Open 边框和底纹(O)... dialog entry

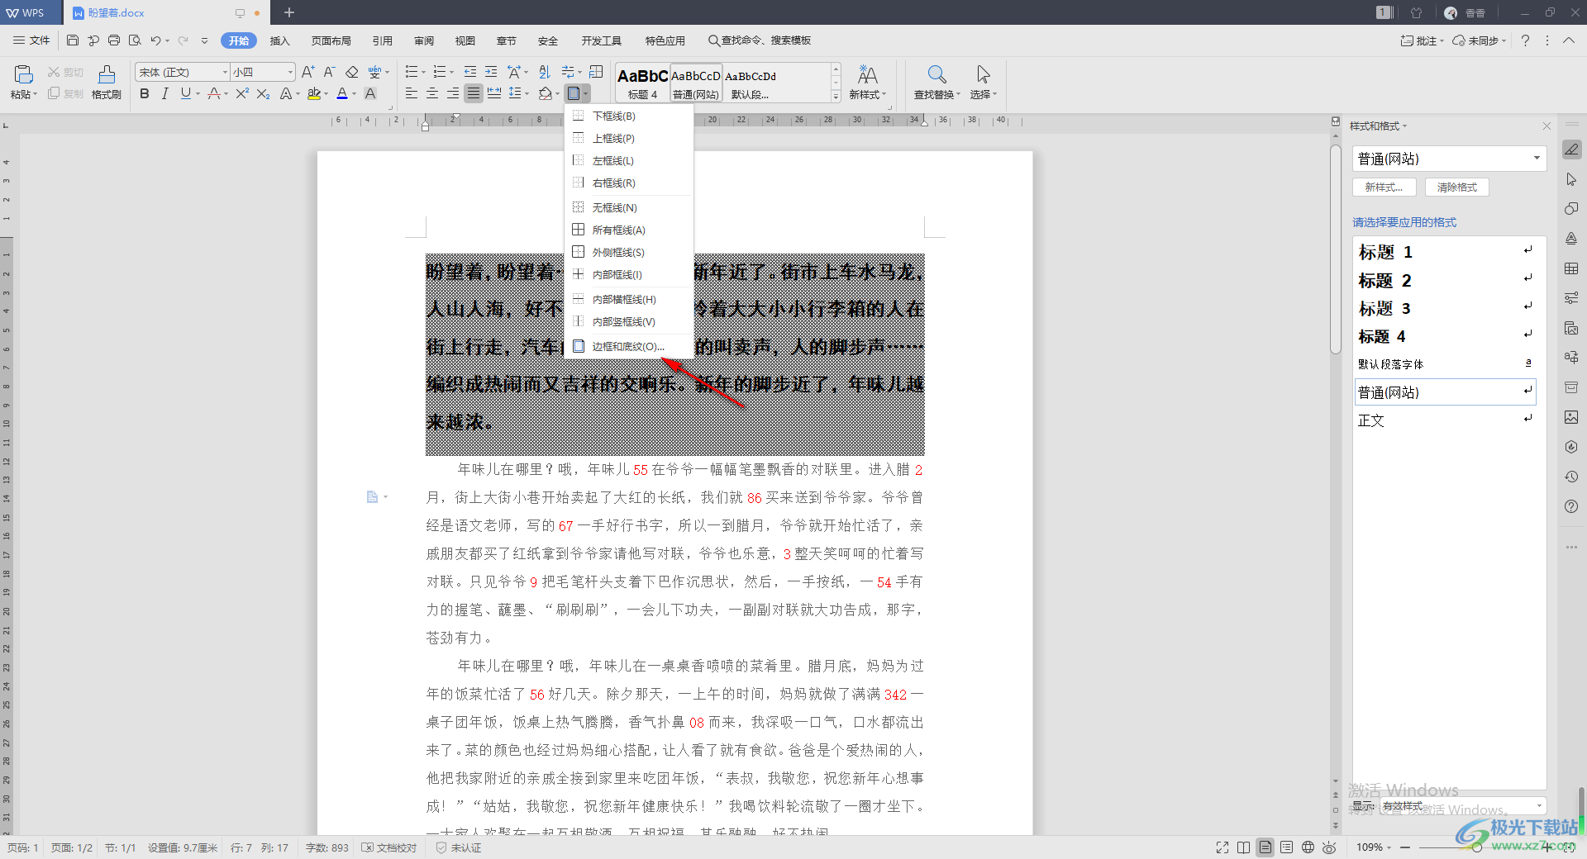pos(628,346)
